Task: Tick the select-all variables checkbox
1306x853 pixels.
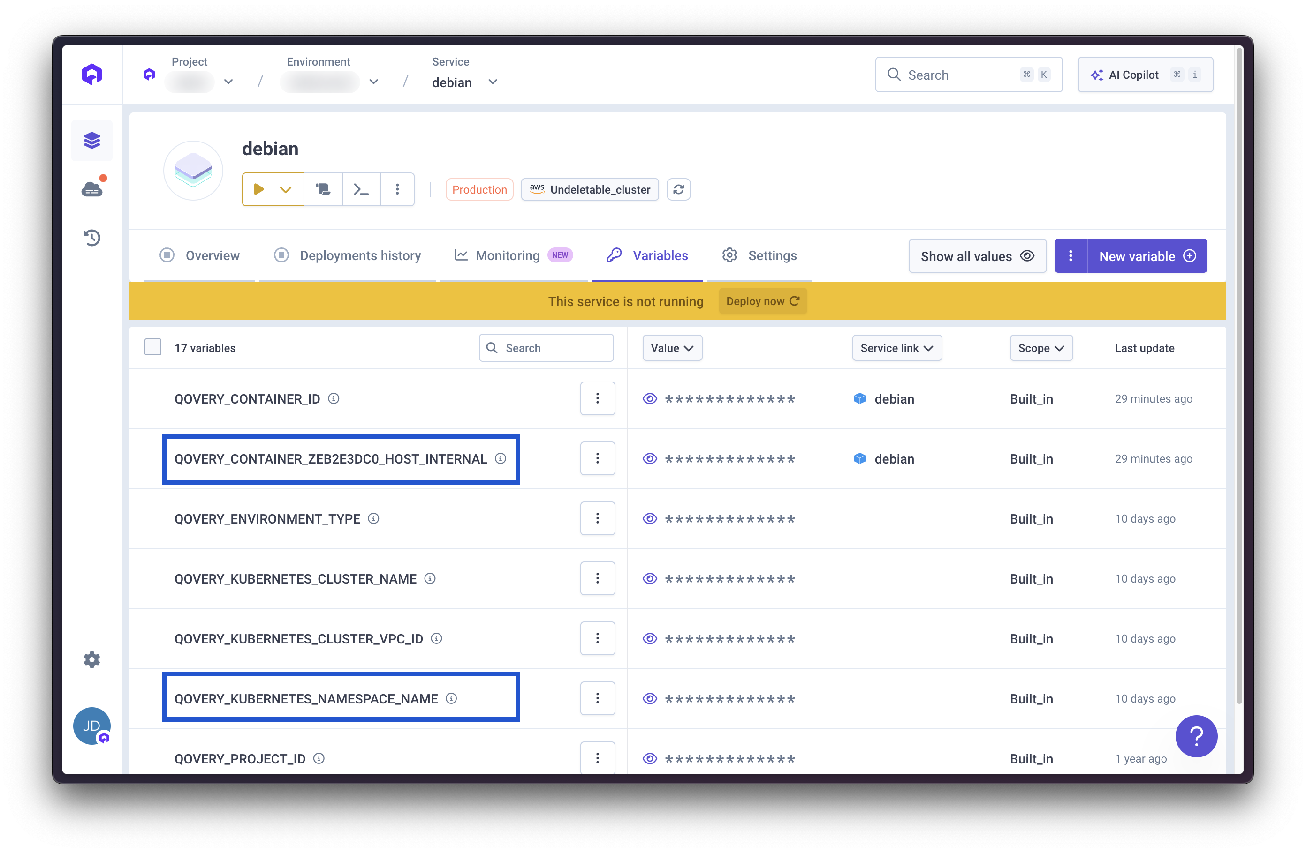Action: 152,348
